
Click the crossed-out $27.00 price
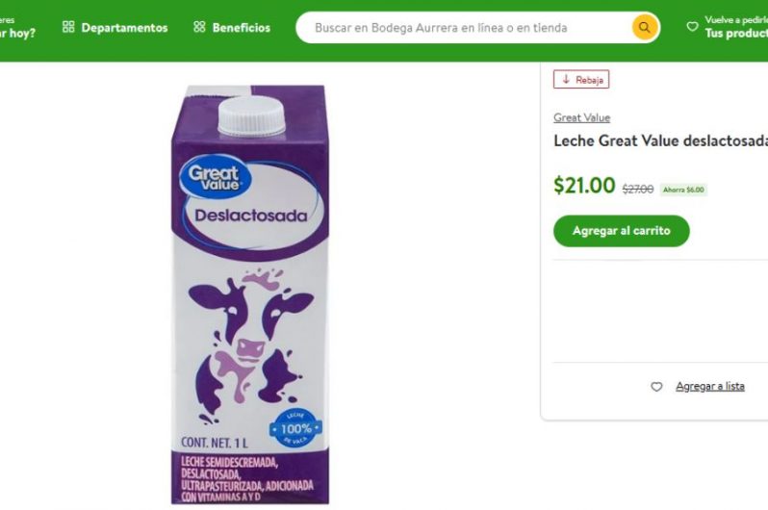pyautogui.click(x=637, y=189)
